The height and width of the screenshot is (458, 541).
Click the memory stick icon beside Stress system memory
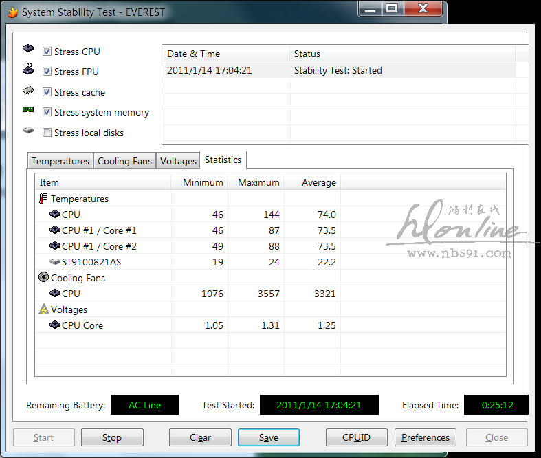tap(28, 110)
